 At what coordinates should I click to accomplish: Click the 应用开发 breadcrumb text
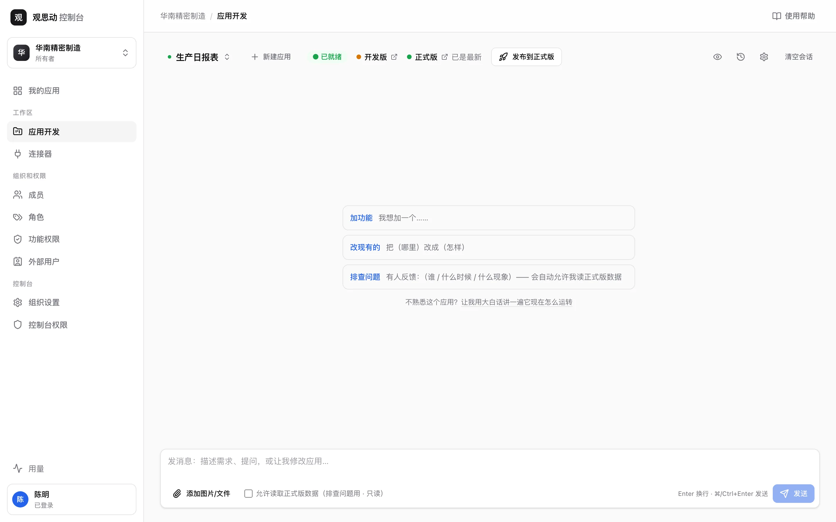click(x=232, y=16)
